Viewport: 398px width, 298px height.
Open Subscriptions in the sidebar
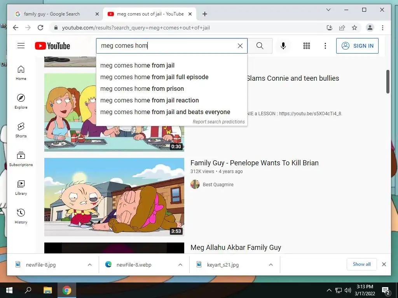(21, 159)
